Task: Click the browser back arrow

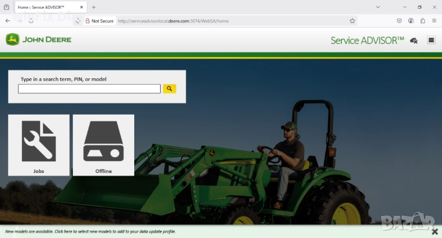Action: pyautogui.click(x=8, y=21)
